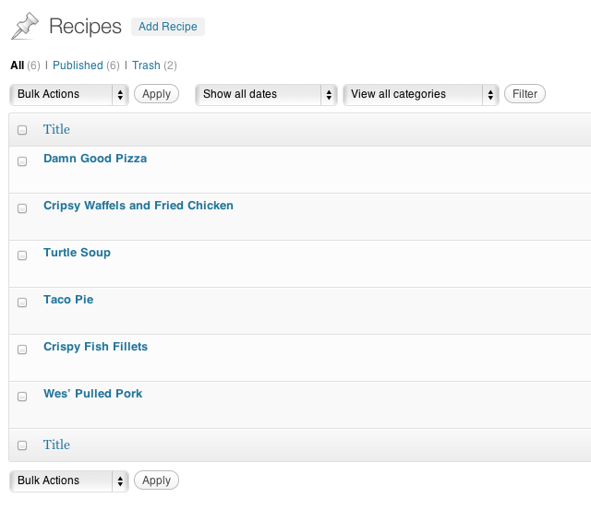
Task: Sort by the top Title column header
Action: 56,130
